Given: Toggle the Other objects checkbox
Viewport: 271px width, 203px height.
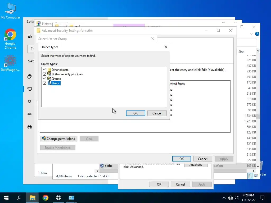Looking at the screenshot, I should [44, 70].
